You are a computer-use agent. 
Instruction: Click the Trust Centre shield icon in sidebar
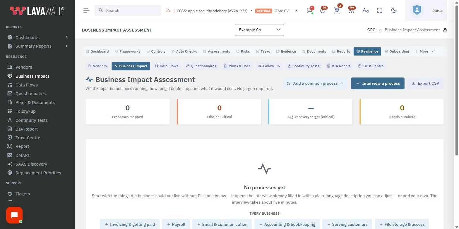pos(10,138)
